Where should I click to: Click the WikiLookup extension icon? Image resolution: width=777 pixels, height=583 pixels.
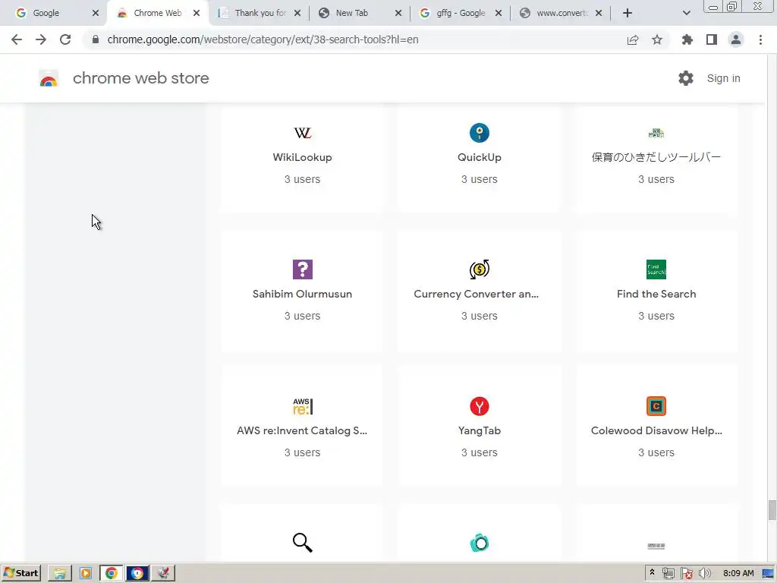click(302, 133)
